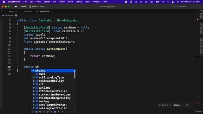Click the distanceToNextCheckpoint field name

point(54,42)
